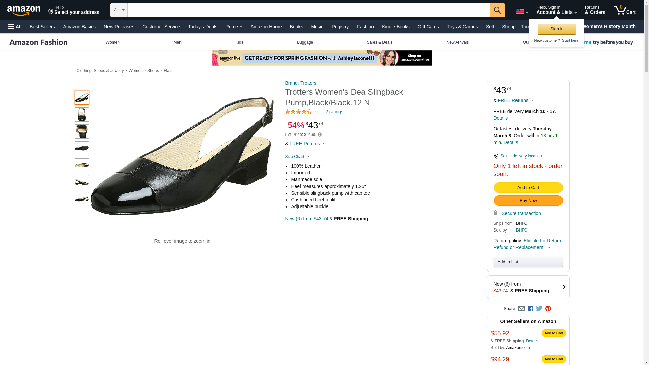Share via email envelope icon
Screen dimensions: 649x365
point(521,308)
